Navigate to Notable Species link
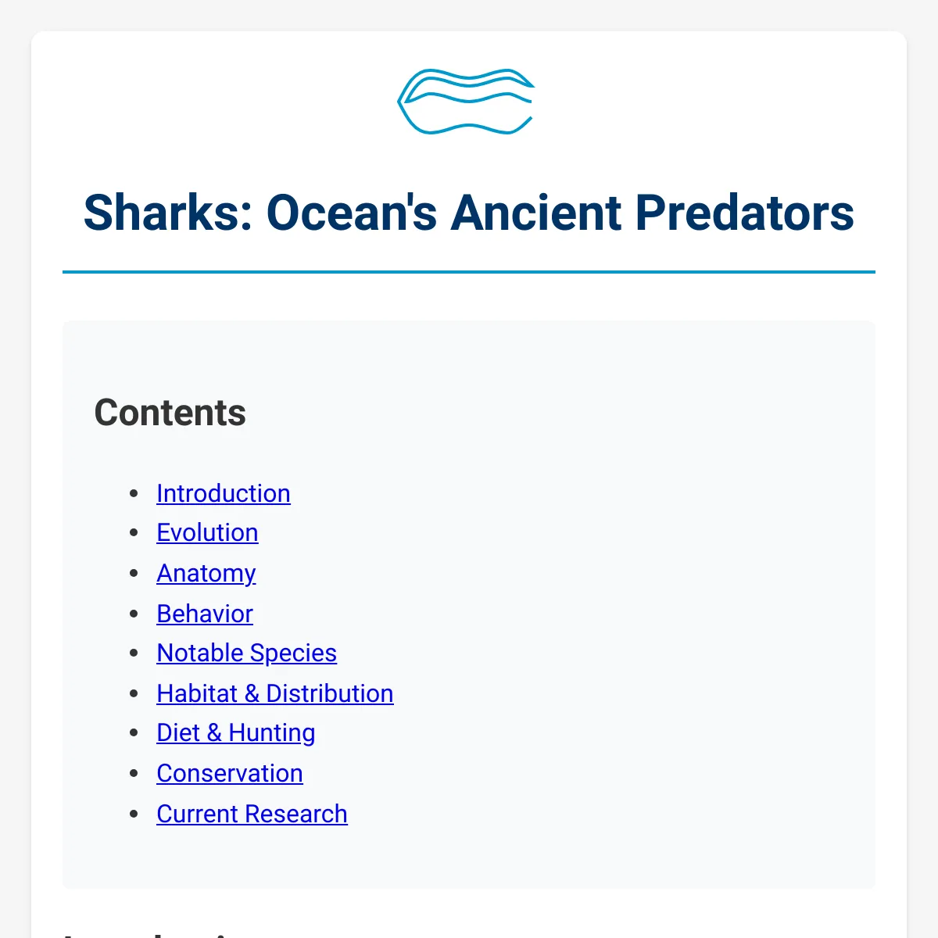938x938 pixels. pos(246,653)
